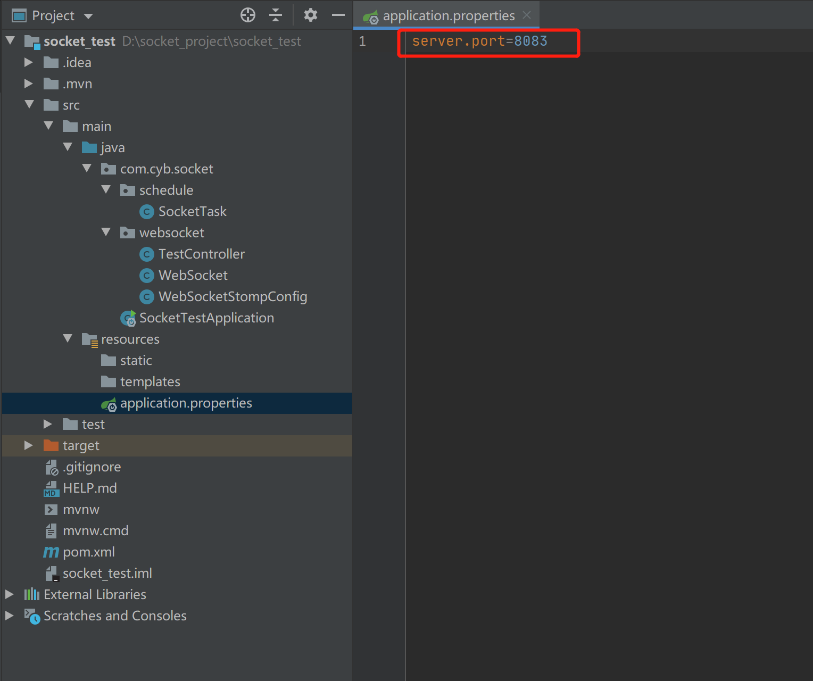813x681 pixels.
Task: Click the Select Opened File crosshair icon
Action: (247, 15)
